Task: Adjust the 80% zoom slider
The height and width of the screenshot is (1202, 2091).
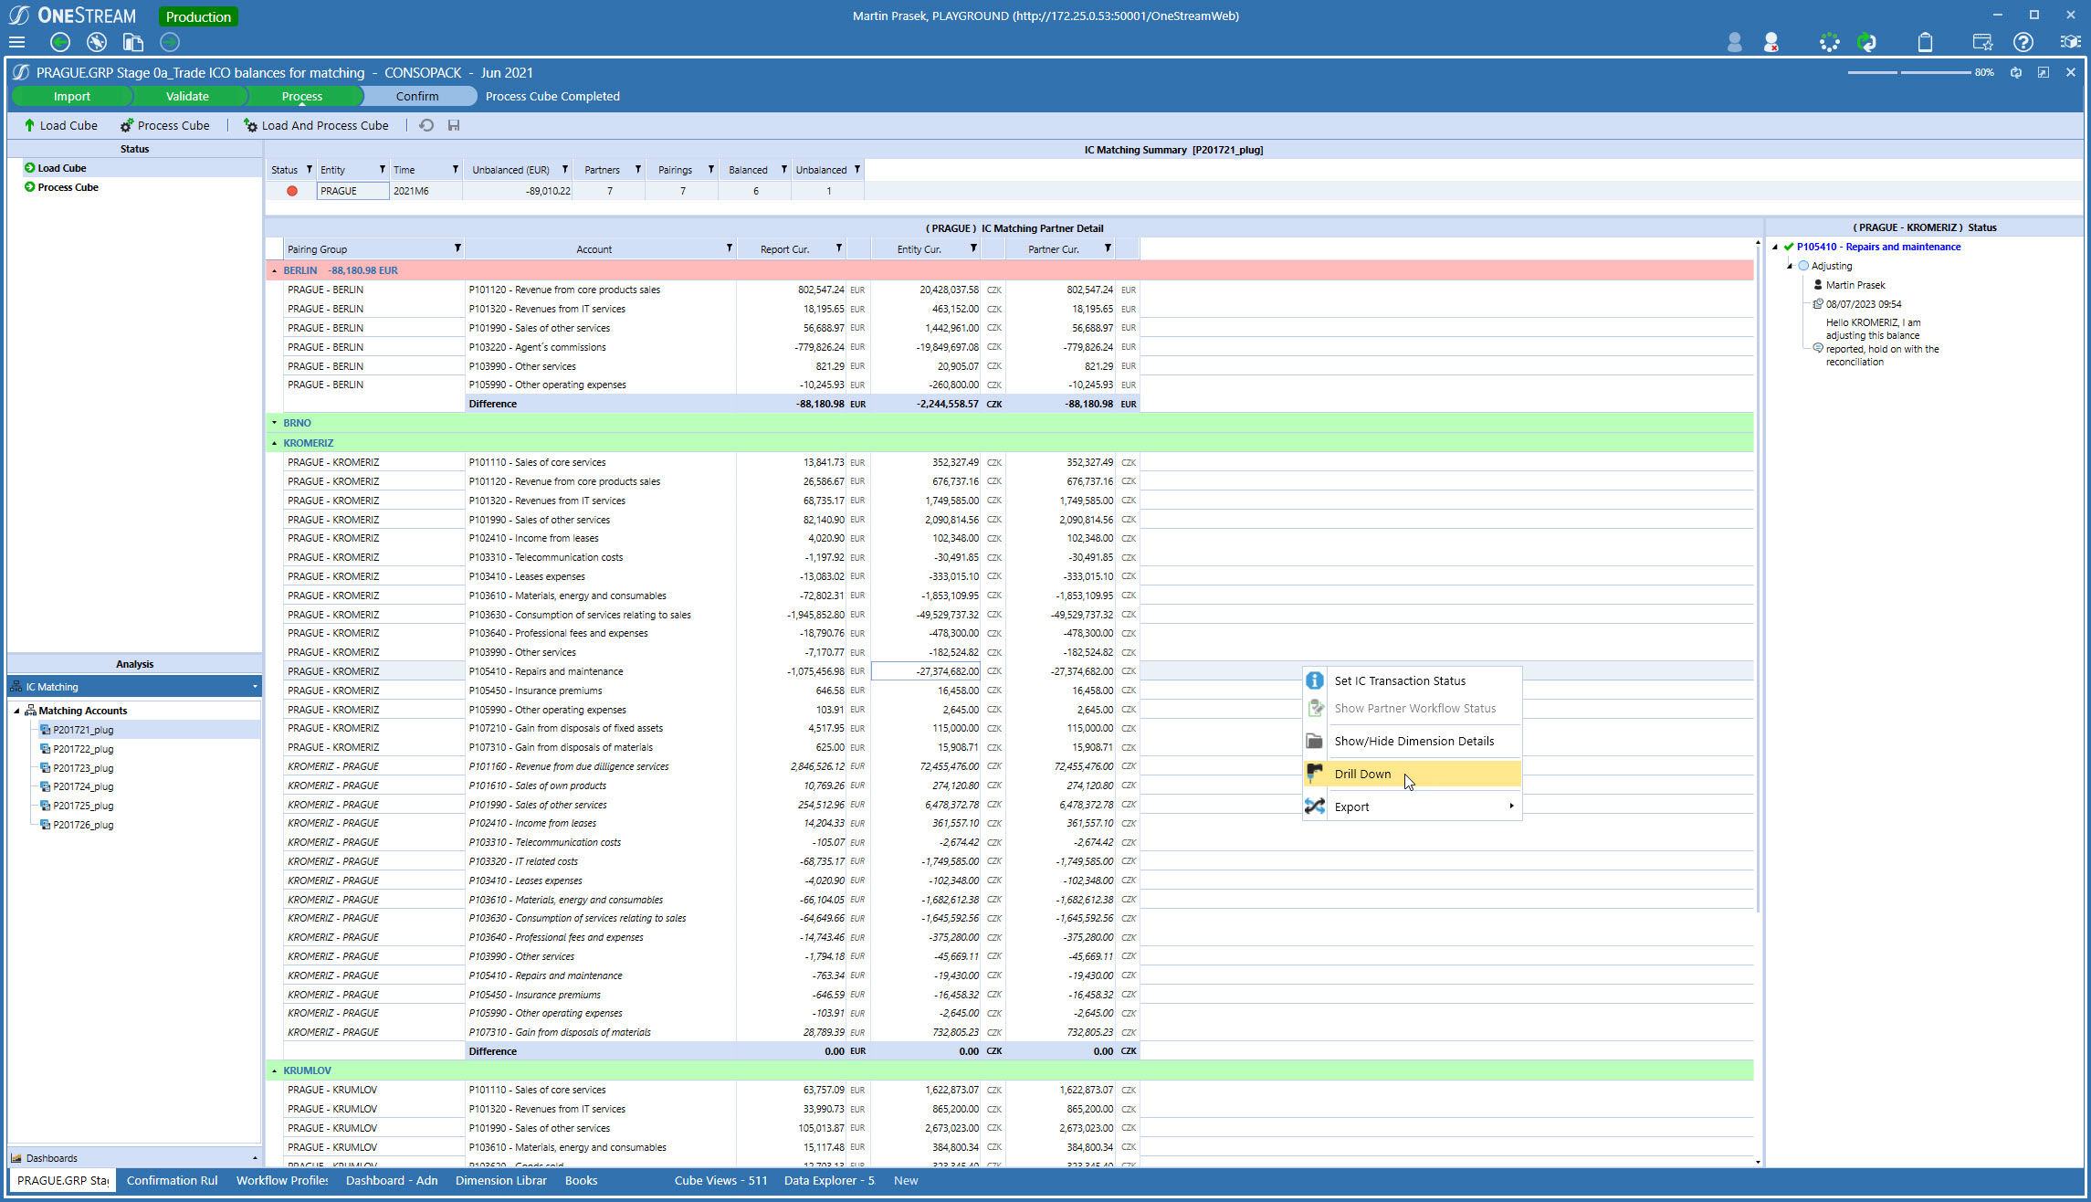Action: tap(1899, 72)
